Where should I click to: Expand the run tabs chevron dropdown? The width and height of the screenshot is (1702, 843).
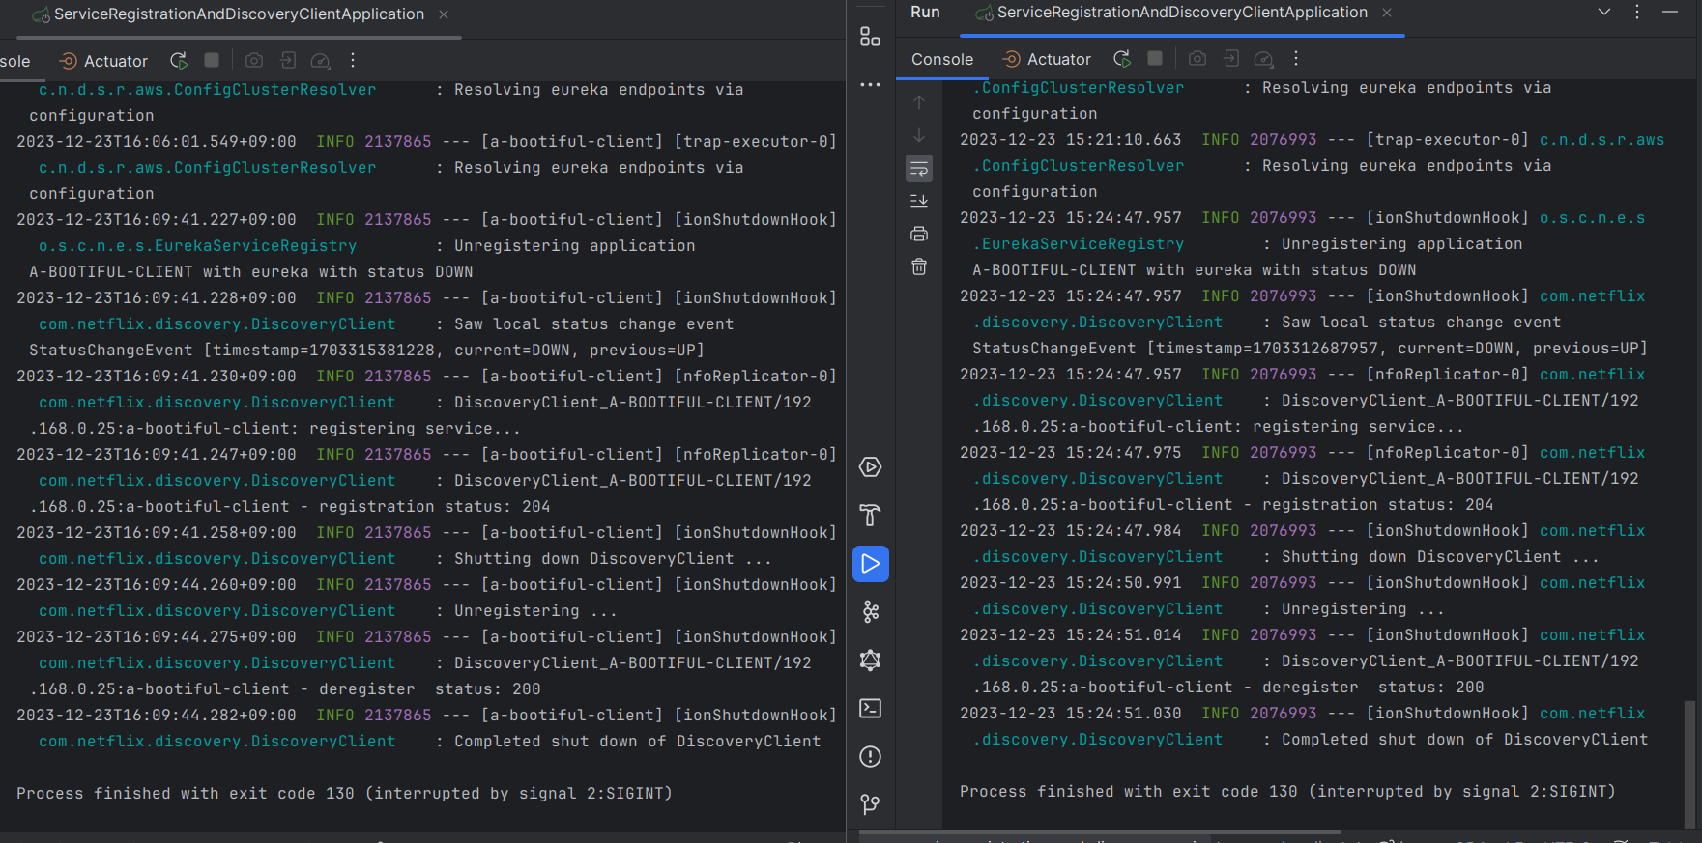coord(1604,12)
